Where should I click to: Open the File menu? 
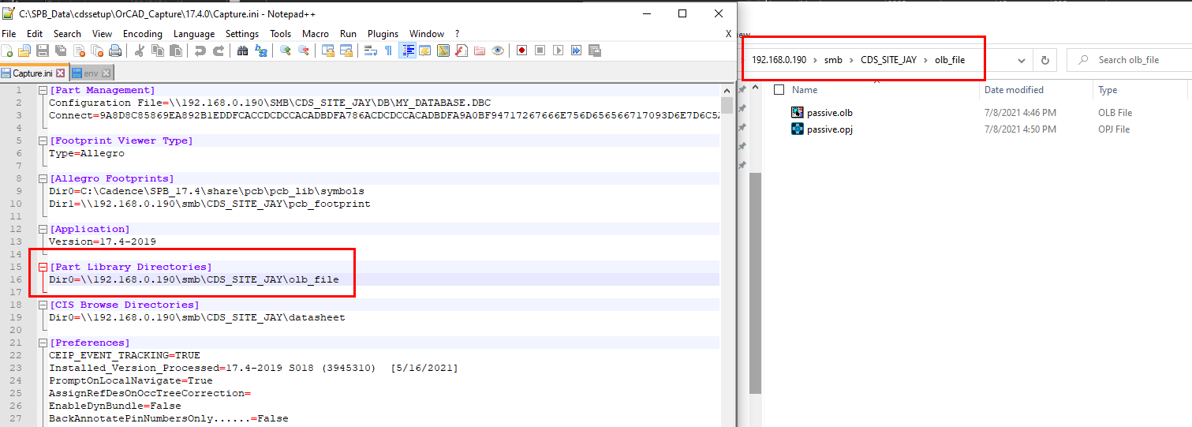click(x=9, y=34)
